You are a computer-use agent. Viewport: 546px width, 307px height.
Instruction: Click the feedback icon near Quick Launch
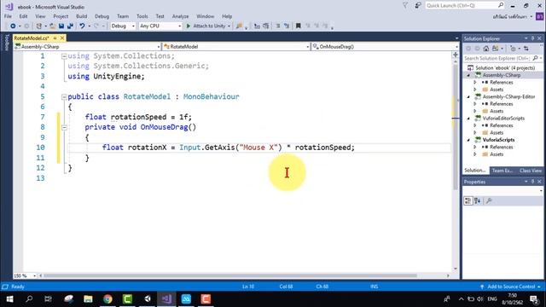418,6
